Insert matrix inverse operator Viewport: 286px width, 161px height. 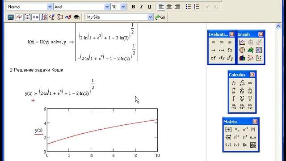(x=245, y=130)
